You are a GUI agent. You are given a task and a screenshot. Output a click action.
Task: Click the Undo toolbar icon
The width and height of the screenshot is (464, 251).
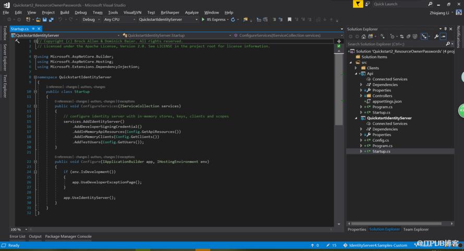tap(60, 19)
